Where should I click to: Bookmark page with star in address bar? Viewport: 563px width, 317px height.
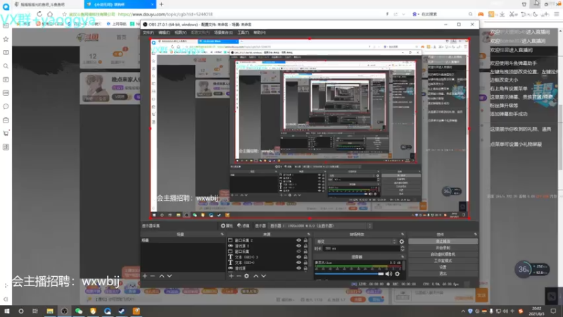point(64,14)
